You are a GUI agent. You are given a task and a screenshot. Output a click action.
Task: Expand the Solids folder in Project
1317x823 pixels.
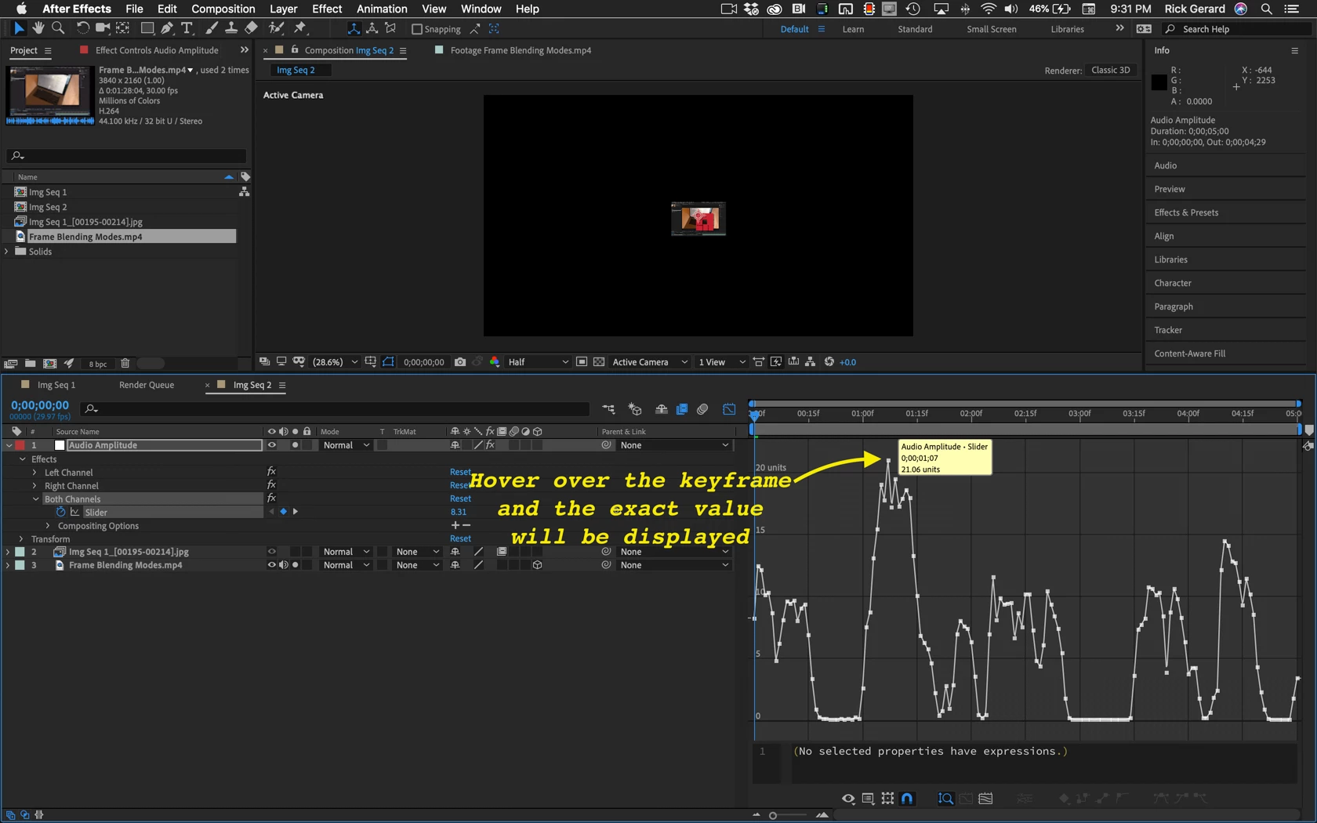pos(7,252)
